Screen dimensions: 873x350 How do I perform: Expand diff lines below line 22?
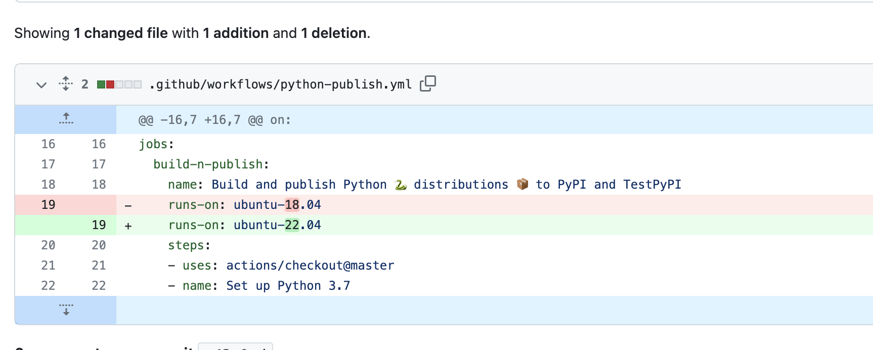[66, 310]
